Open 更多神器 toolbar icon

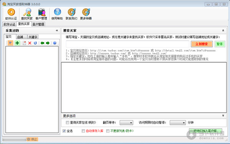click(x=86, y=14)
